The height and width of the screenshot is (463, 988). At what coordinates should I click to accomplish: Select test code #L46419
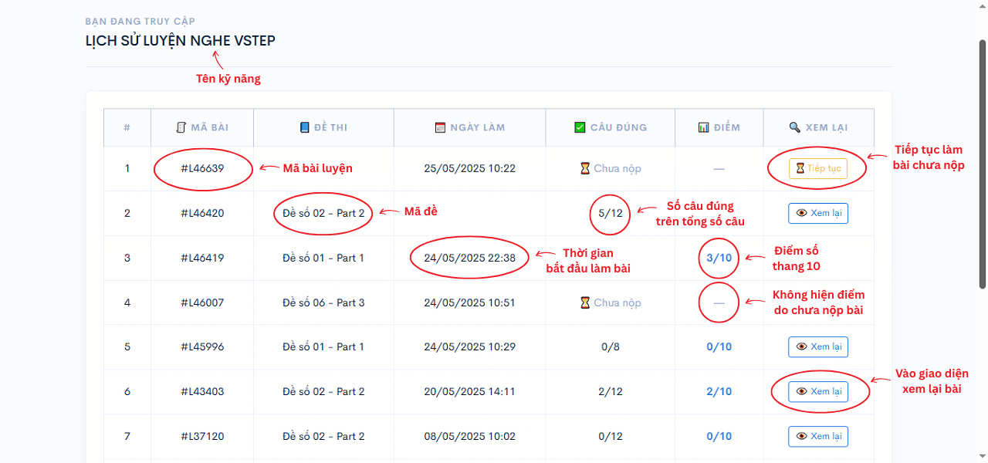coord(202,258)
